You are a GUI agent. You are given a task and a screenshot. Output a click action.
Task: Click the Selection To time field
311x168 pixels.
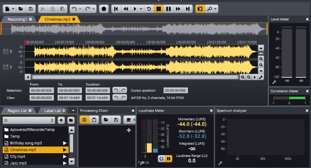[x=69, y=90]
